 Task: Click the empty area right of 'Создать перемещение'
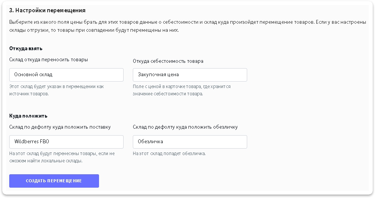(230, 181)
